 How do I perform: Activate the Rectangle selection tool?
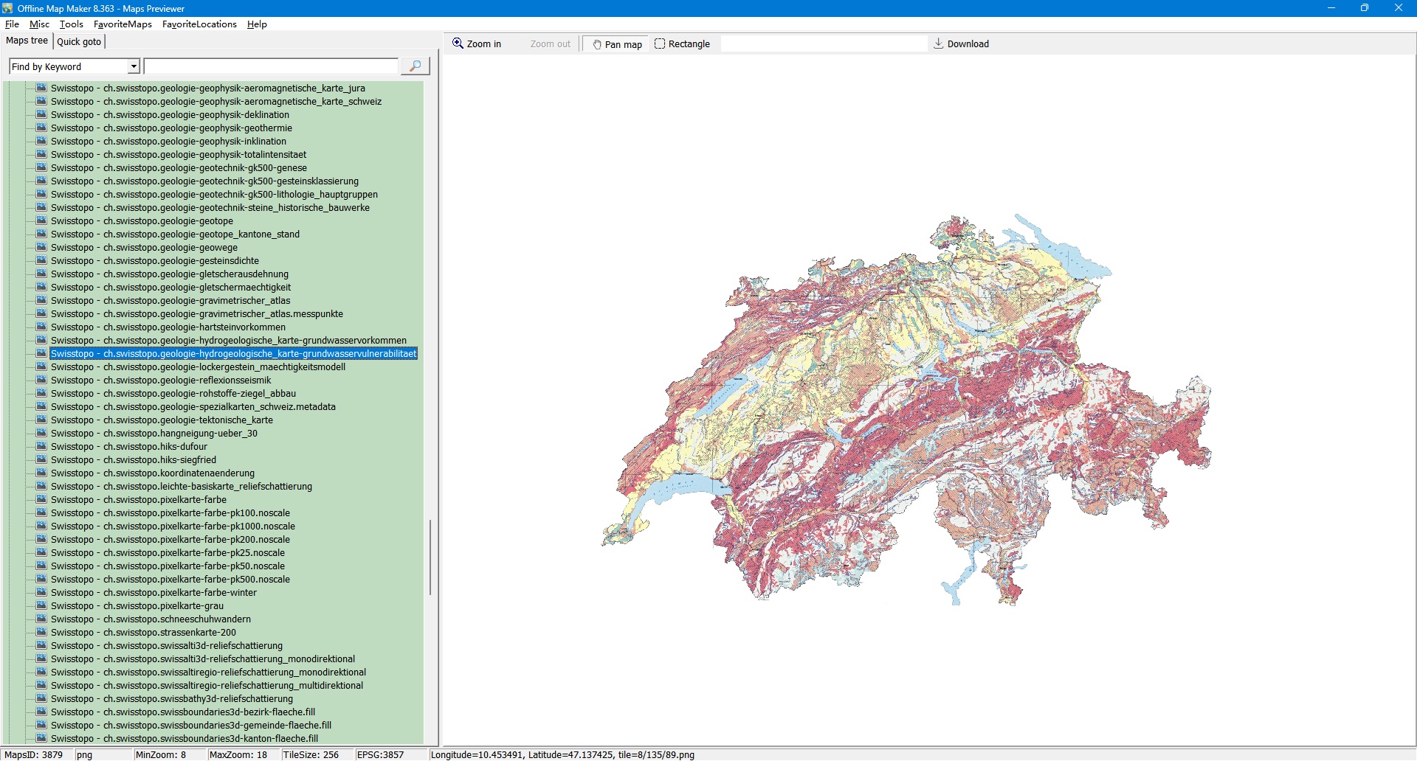coord(682,44)
